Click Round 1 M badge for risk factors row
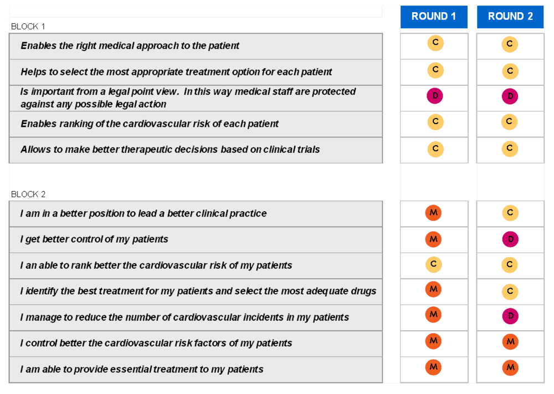 434,341
